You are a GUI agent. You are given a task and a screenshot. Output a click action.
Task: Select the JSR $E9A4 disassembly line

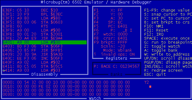point(33,38)
